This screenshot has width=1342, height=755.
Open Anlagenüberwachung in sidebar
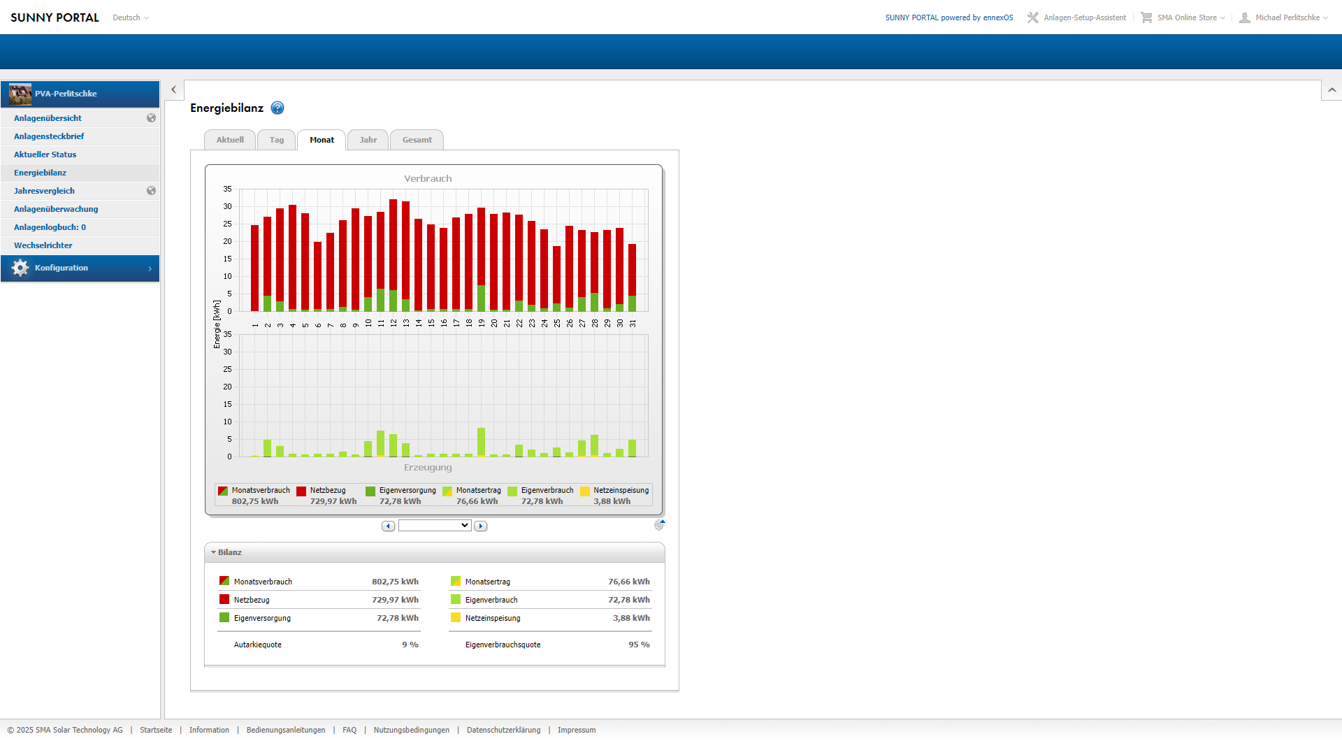point(56,209)
